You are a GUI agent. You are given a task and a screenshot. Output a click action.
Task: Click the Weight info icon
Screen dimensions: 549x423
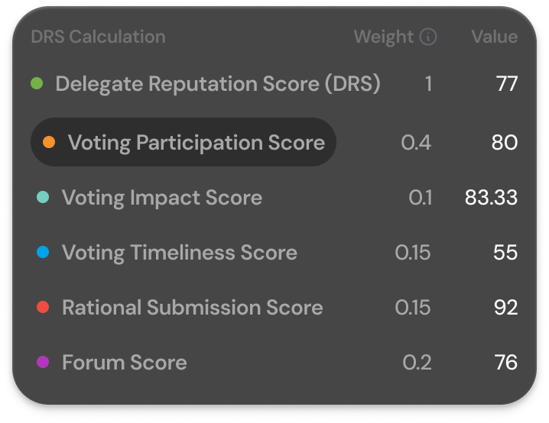pyautogui.click(x=428, y=37)
